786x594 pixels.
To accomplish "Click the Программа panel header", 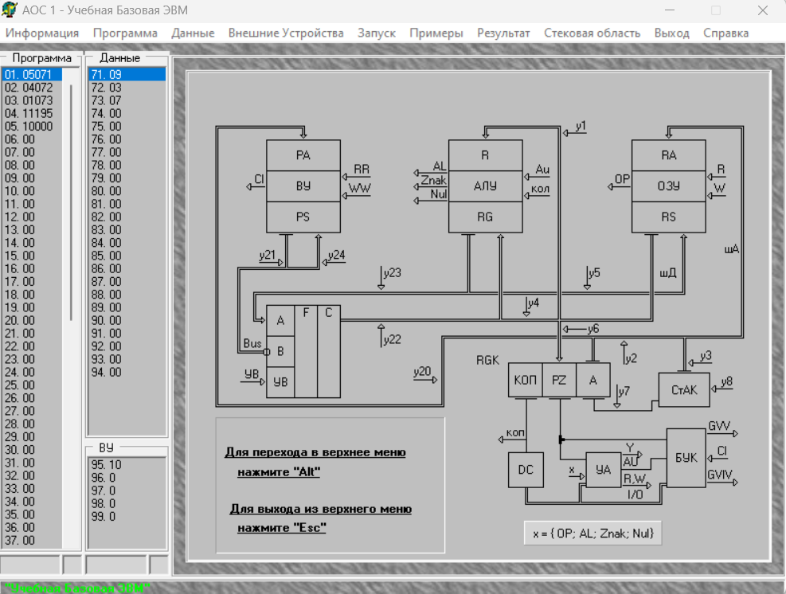I will 41,58.
